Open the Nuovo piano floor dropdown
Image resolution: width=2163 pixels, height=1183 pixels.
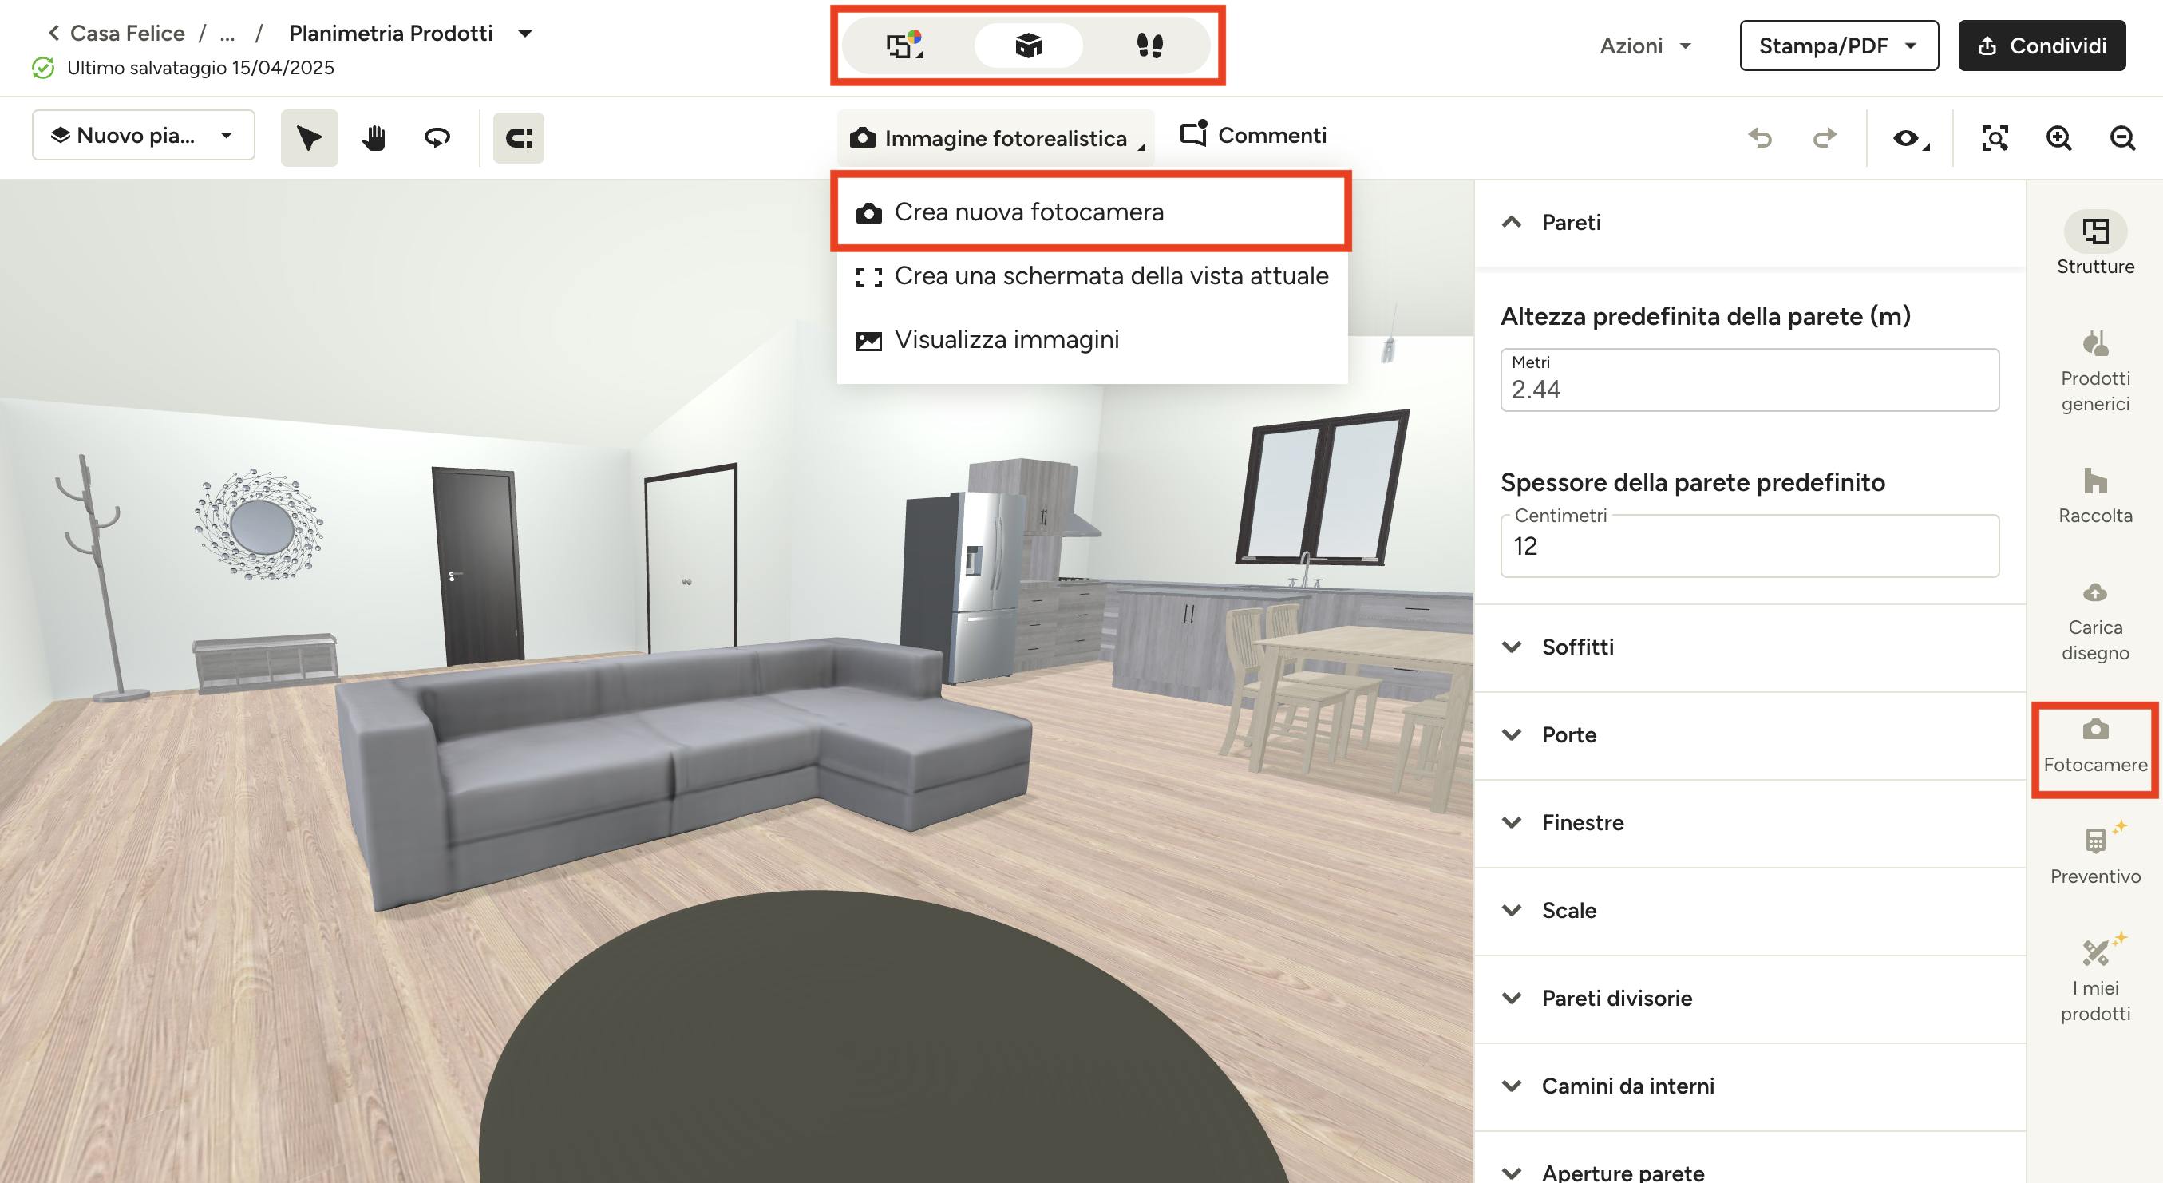pos(144,135)
